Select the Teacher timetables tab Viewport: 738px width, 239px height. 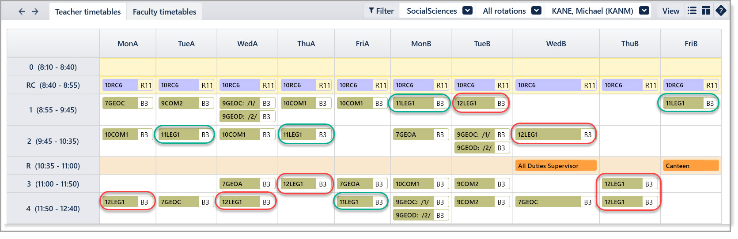(x=88, y=12)
